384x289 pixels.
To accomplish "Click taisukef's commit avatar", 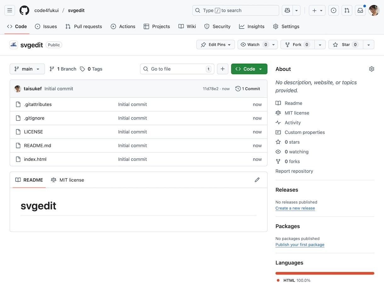I will 18,89.
